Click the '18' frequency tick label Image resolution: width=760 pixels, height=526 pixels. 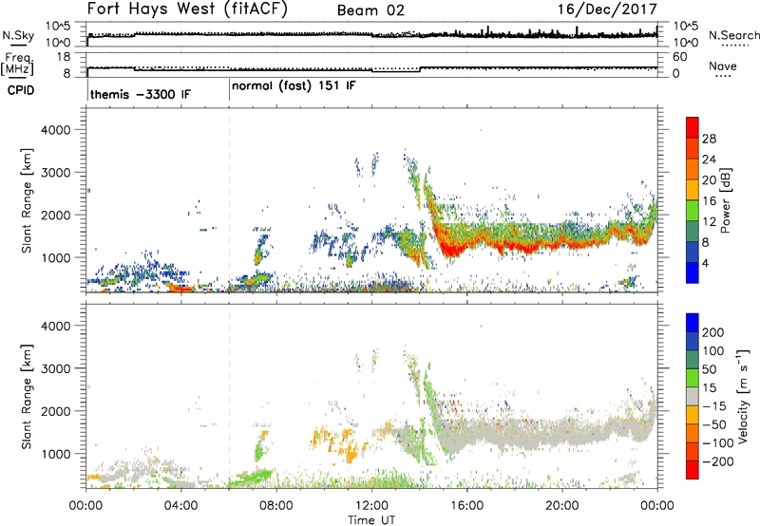tap(64, 57)
